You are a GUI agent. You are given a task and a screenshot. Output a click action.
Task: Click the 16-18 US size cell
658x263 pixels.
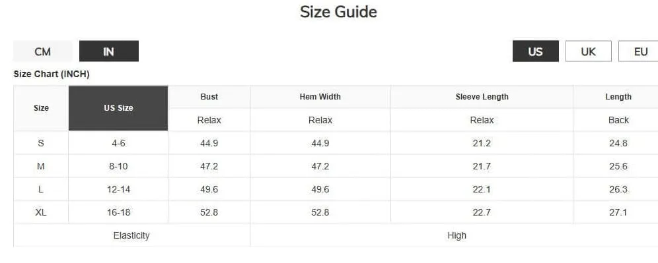click(x=118, y=212)
